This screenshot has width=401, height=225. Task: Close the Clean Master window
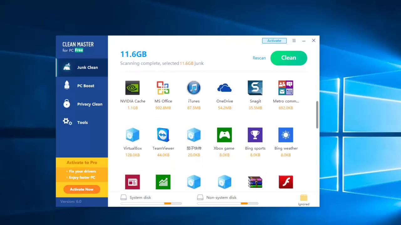(x=314, y=41)
